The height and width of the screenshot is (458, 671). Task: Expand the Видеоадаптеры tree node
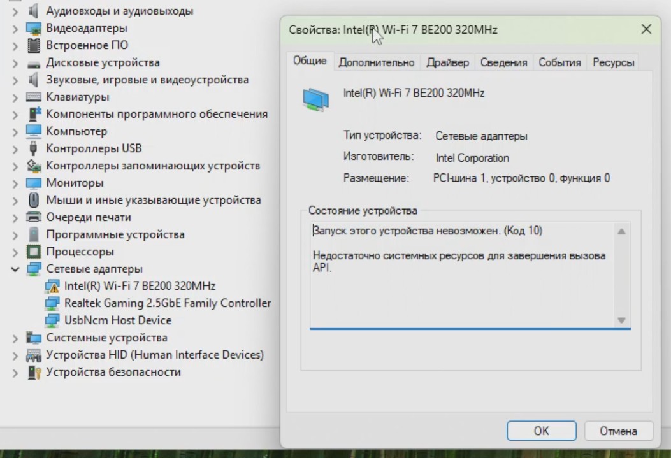pos(15,29)
